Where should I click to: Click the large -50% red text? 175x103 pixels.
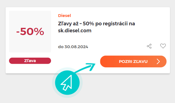pos(30,31)
